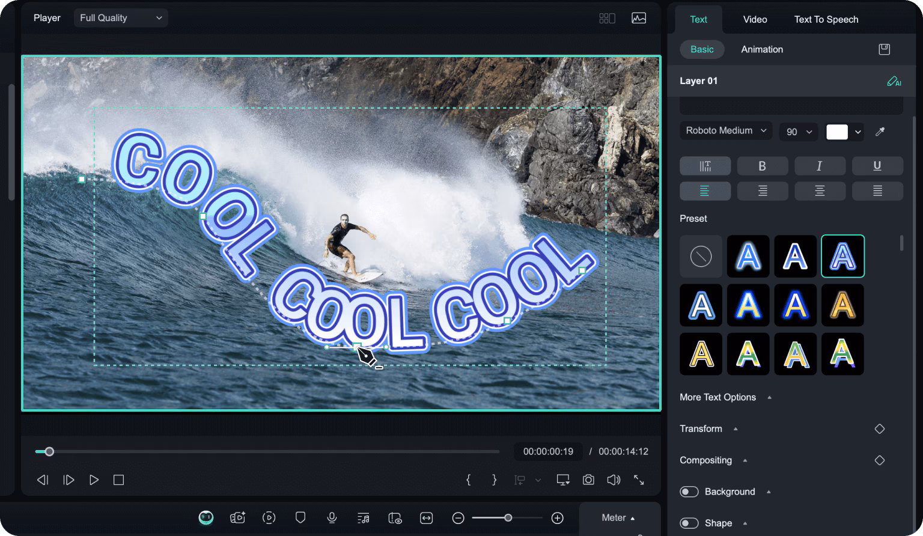Screen dimensions: 923x536
Task: Toggle underline text formatting
Action: click(877, 166)
